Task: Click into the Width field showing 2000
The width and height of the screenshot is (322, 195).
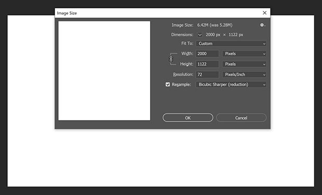Action: coord(207,54)
